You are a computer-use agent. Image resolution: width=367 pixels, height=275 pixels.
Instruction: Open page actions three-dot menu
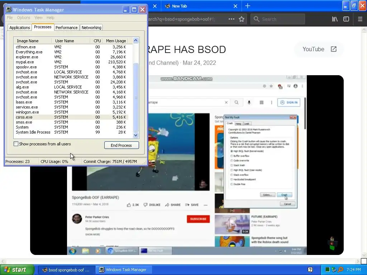click(x=231, y=19)
